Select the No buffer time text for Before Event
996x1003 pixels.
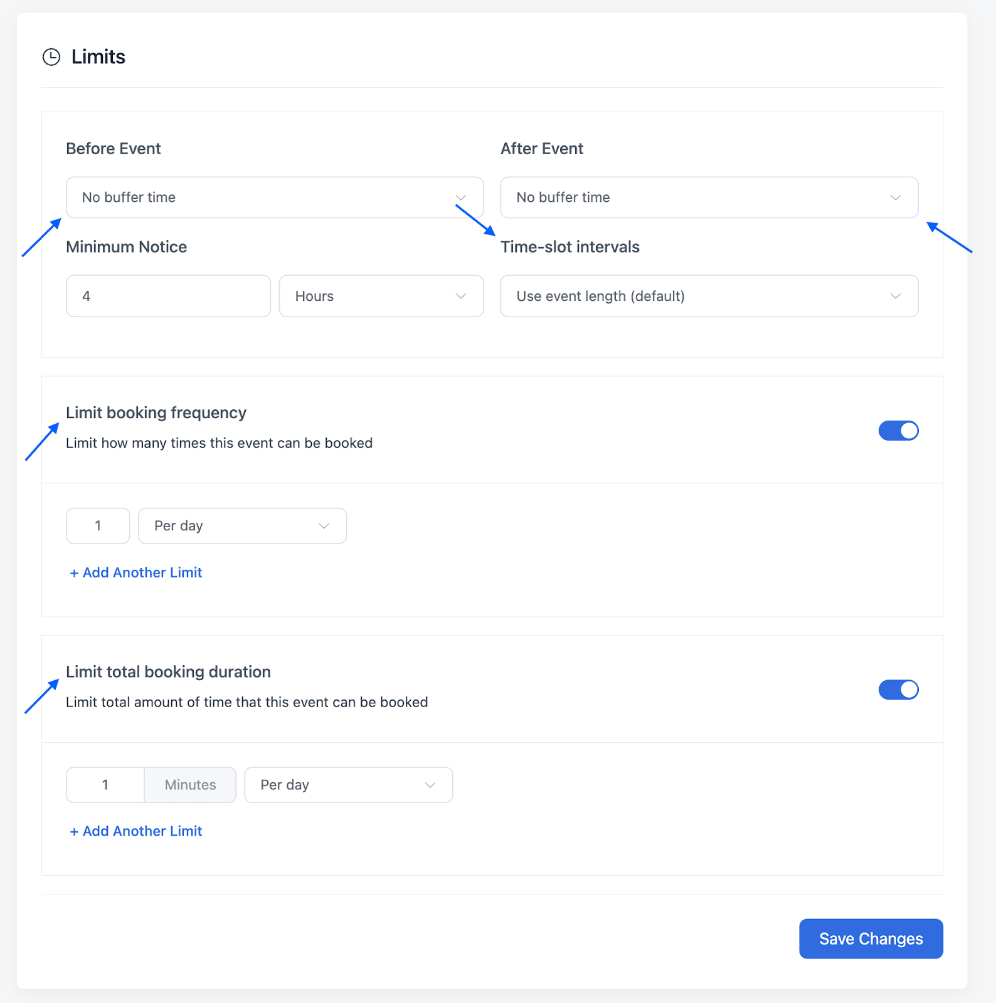[x=129, y=197]
